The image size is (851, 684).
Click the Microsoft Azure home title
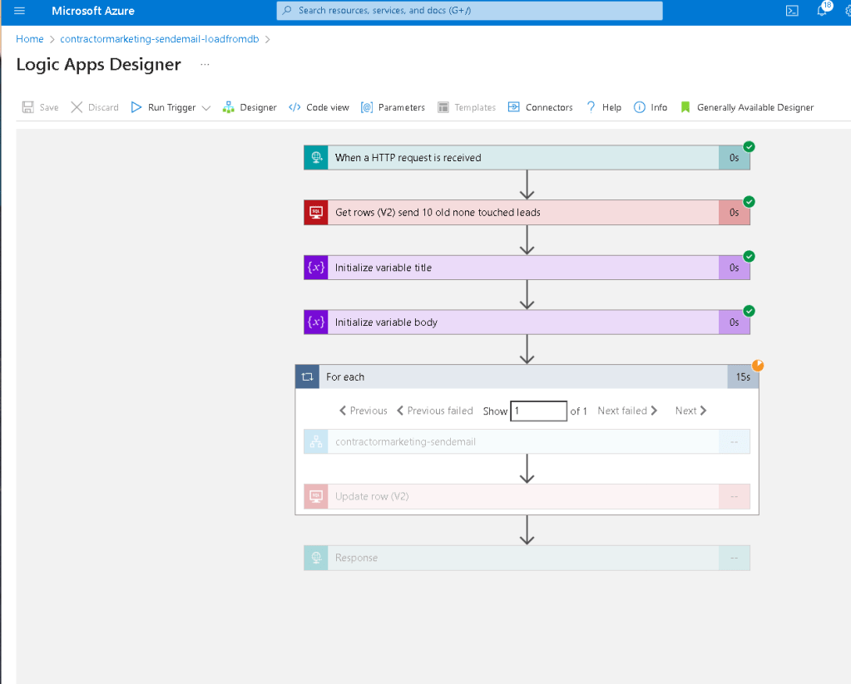[x=93, y=11]
